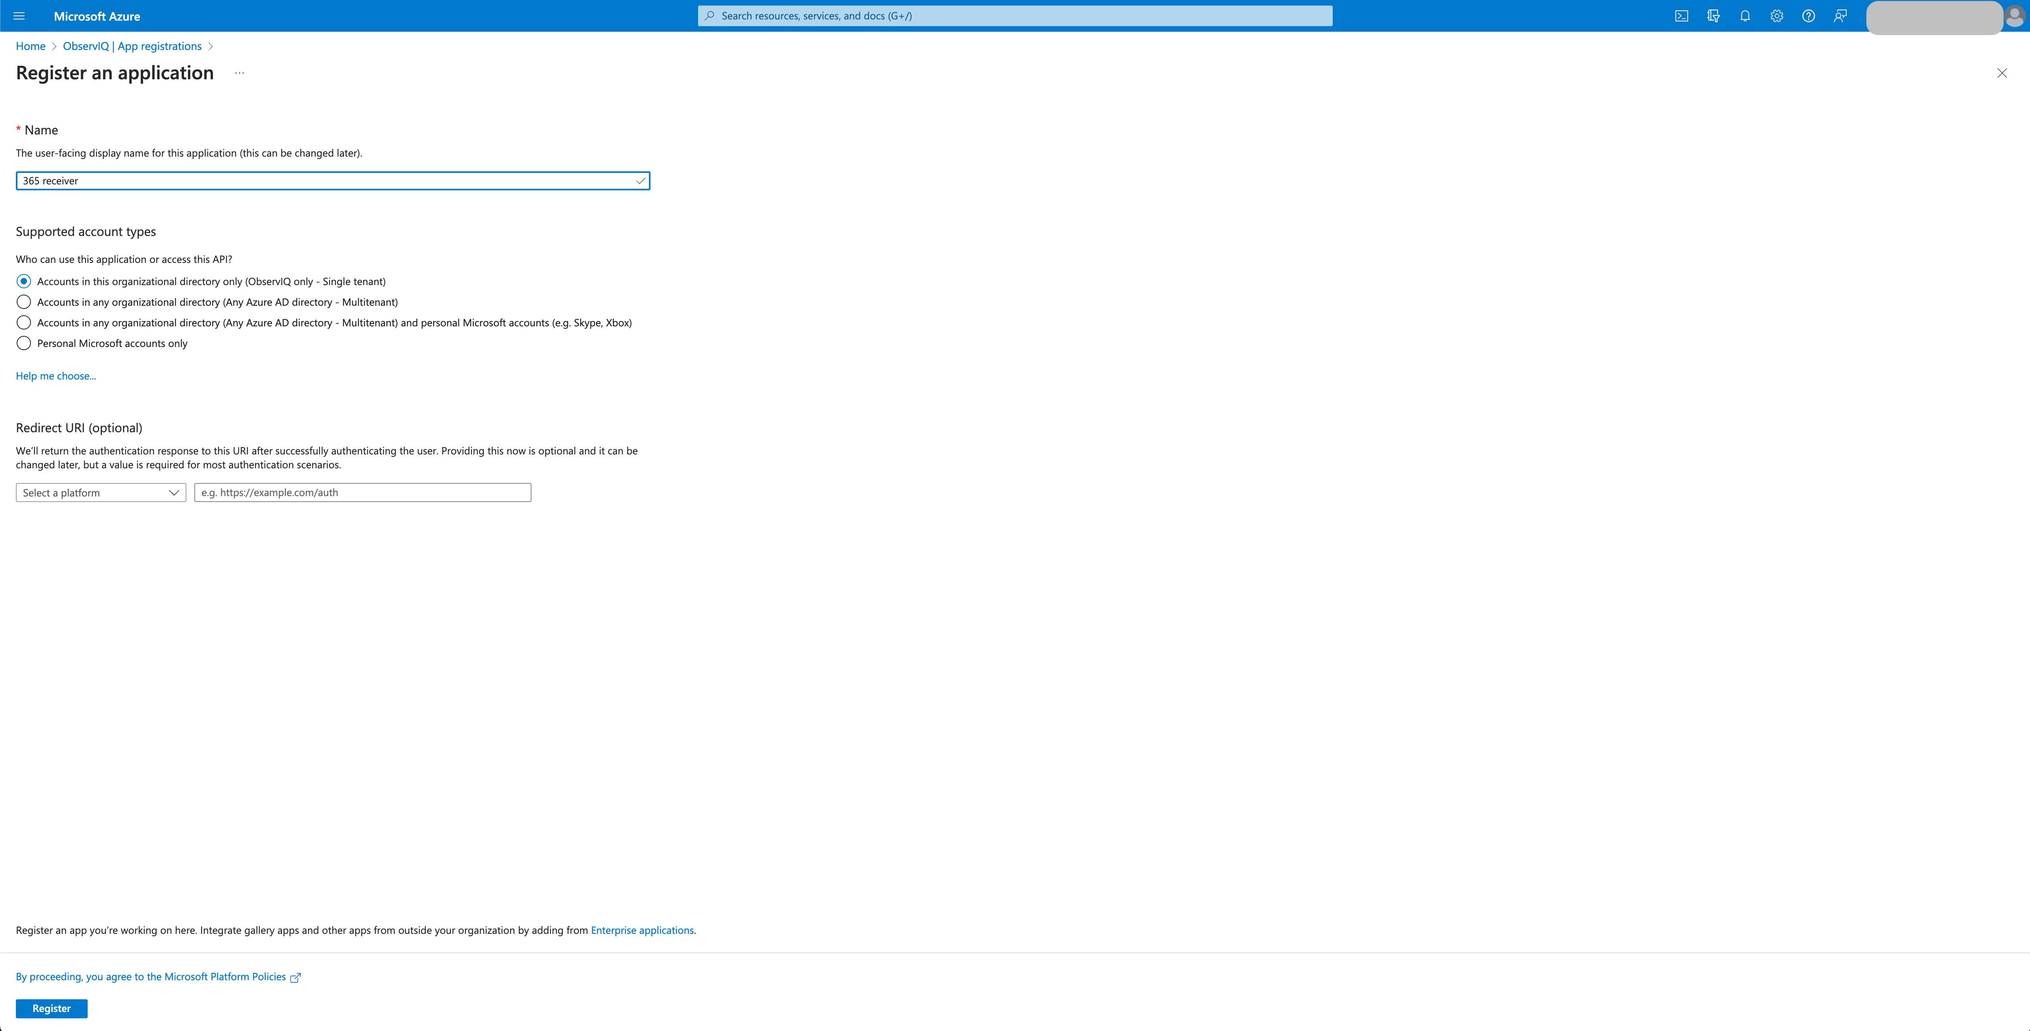Image resolution: width=2030 pixels, height=1031 pixels.
Task: Go to Home in breadcrumb
Action: [31, 46]
